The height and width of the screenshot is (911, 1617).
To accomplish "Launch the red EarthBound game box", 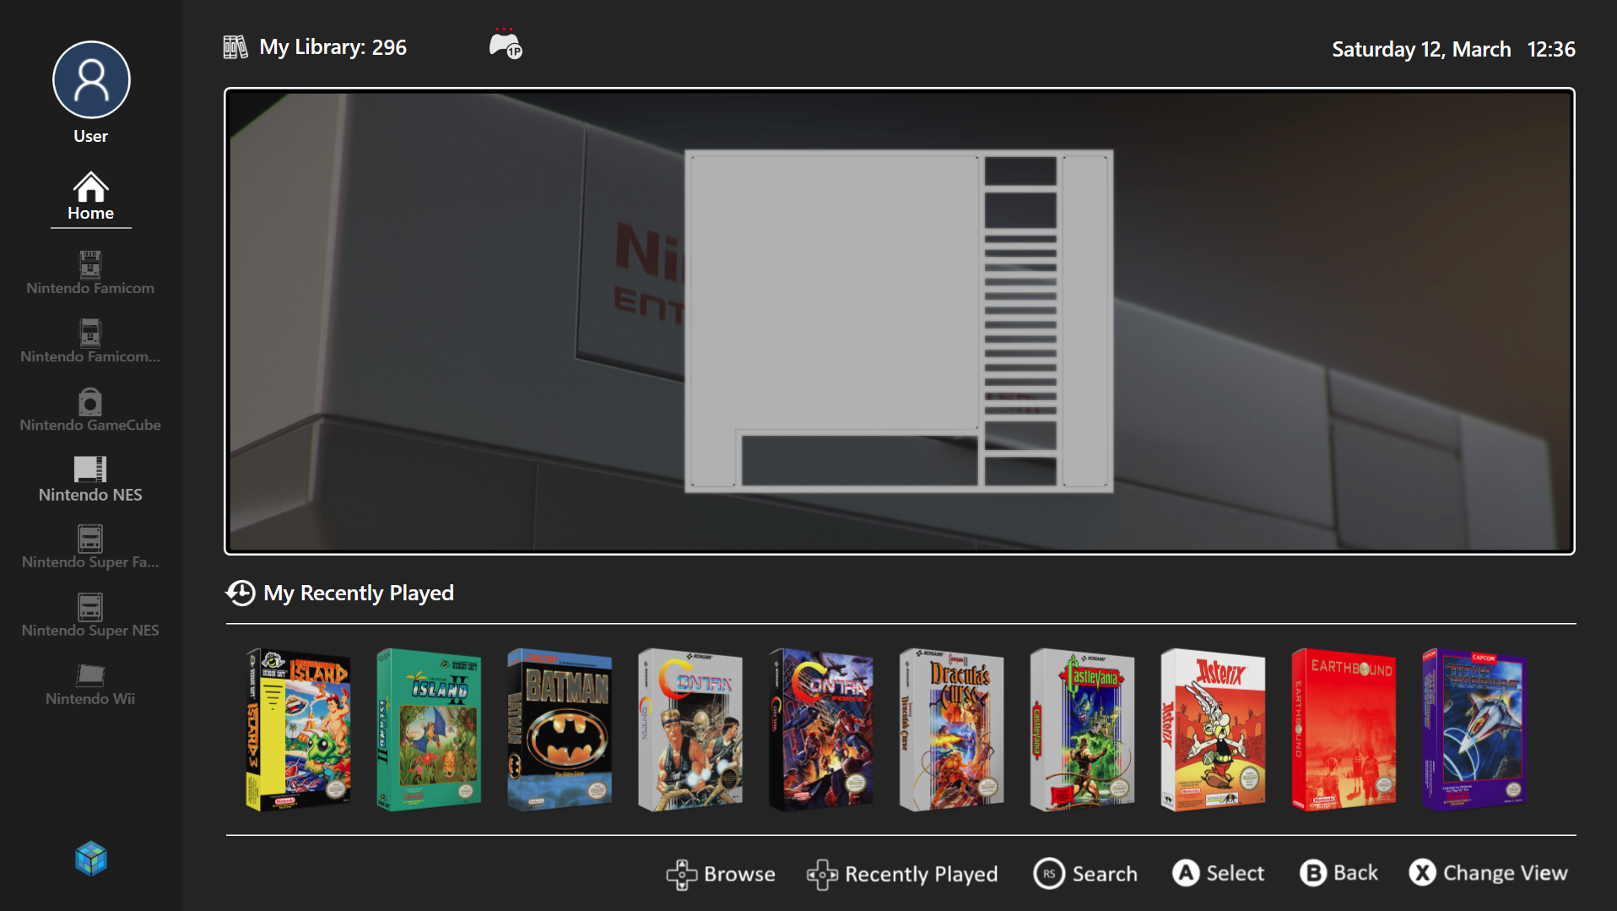I will tap(1344, 729).
